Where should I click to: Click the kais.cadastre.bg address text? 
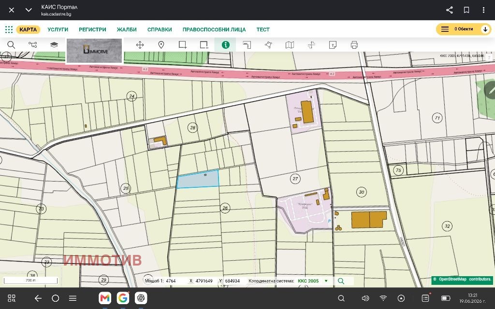point(56,14)
